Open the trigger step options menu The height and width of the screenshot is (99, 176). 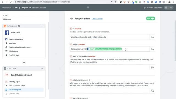pos(42,26)
